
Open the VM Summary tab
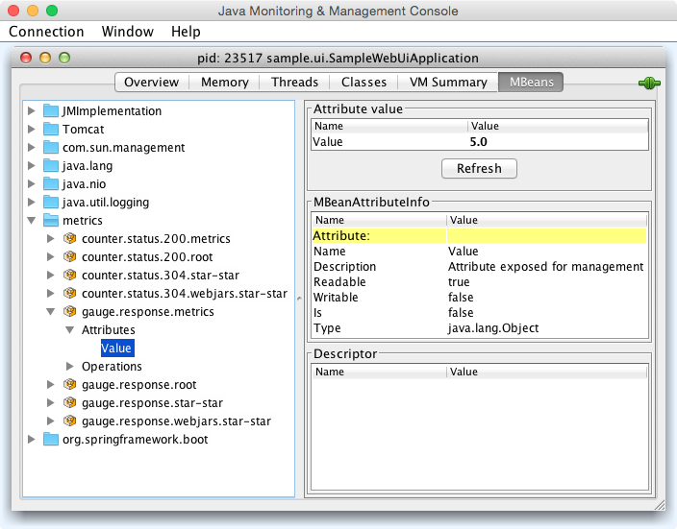pyautogui.click(x=447, y=83)
